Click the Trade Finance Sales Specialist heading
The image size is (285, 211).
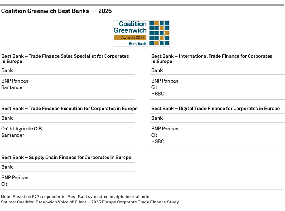(x=65, y=58)
